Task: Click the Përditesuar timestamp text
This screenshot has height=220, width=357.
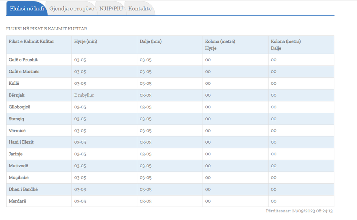Action: [x=299, y=211]
